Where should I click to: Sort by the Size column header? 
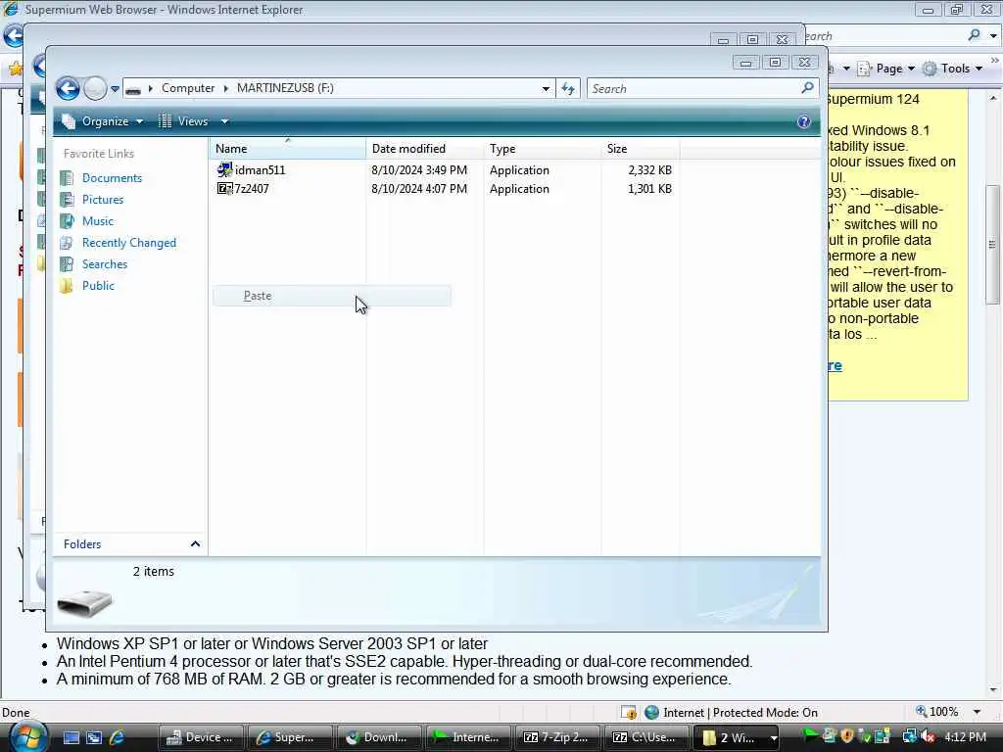click(x=641, y=149)
